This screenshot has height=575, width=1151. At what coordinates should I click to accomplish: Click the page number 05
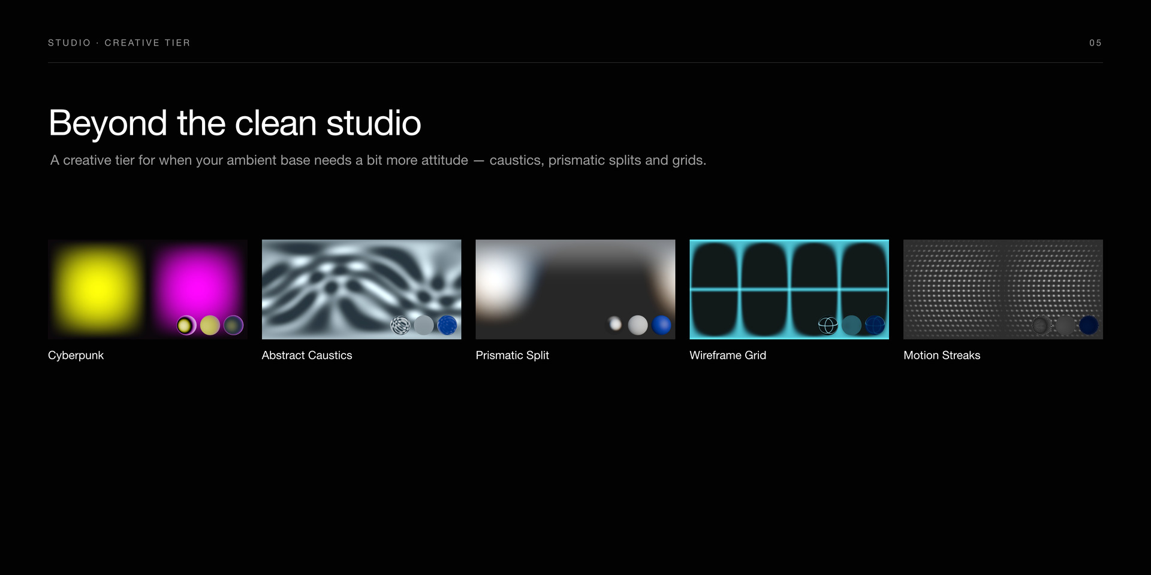pos(1096,43)
